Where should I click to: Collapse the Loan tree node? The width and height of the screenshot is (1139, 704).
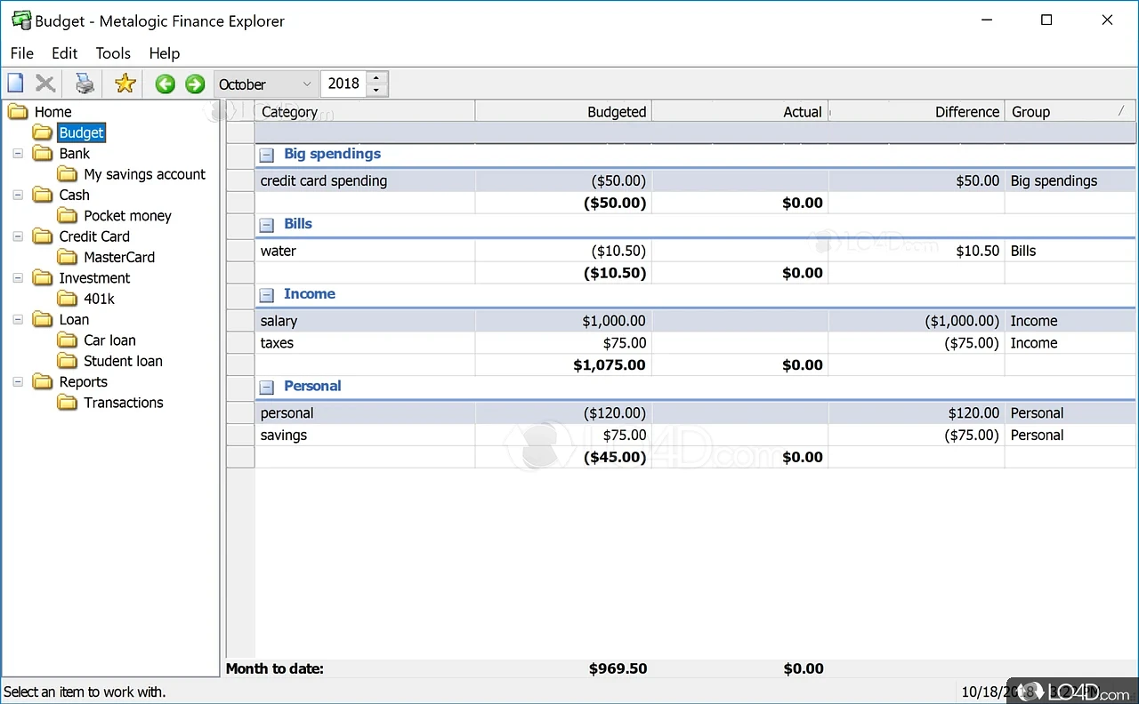[x=18, y=319]
